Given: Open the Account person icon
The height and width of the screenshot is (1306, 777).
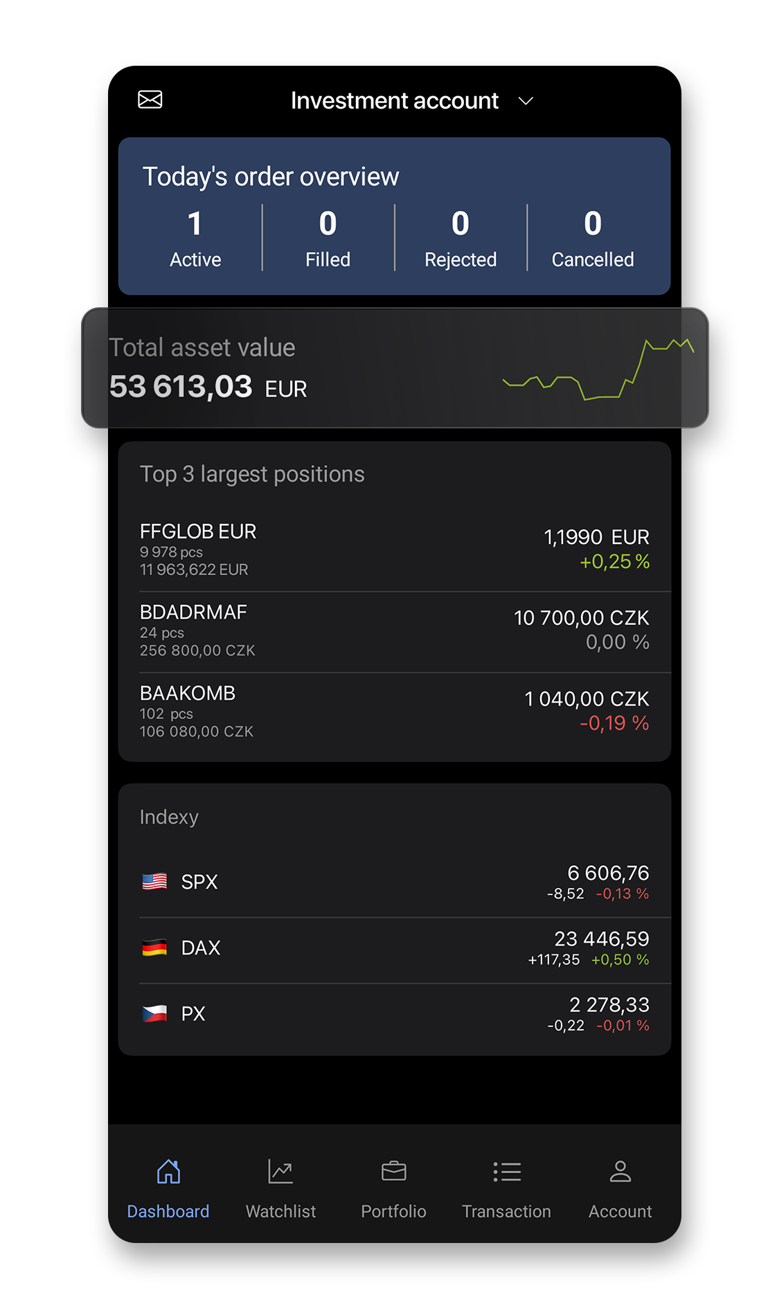Looking at the screenshot, I should (620, 1172).
